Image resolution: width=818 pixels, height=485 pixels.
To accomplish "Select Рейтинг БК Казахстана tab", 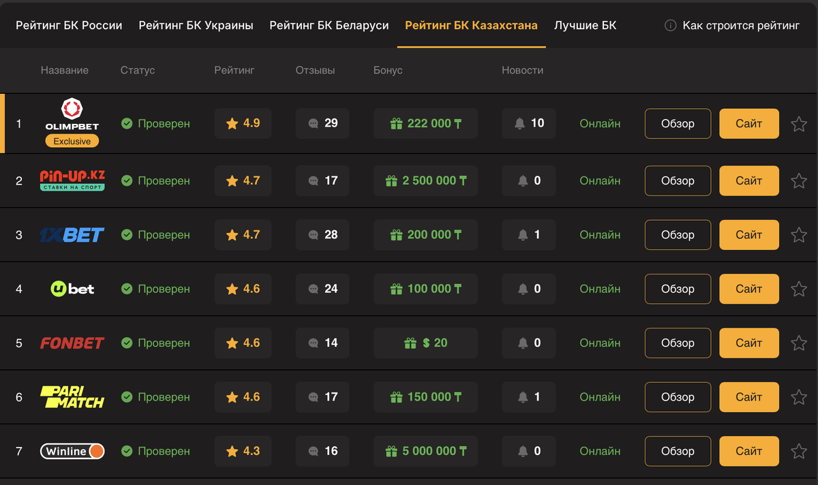I will pyautogui.click(x=471, y=25).
